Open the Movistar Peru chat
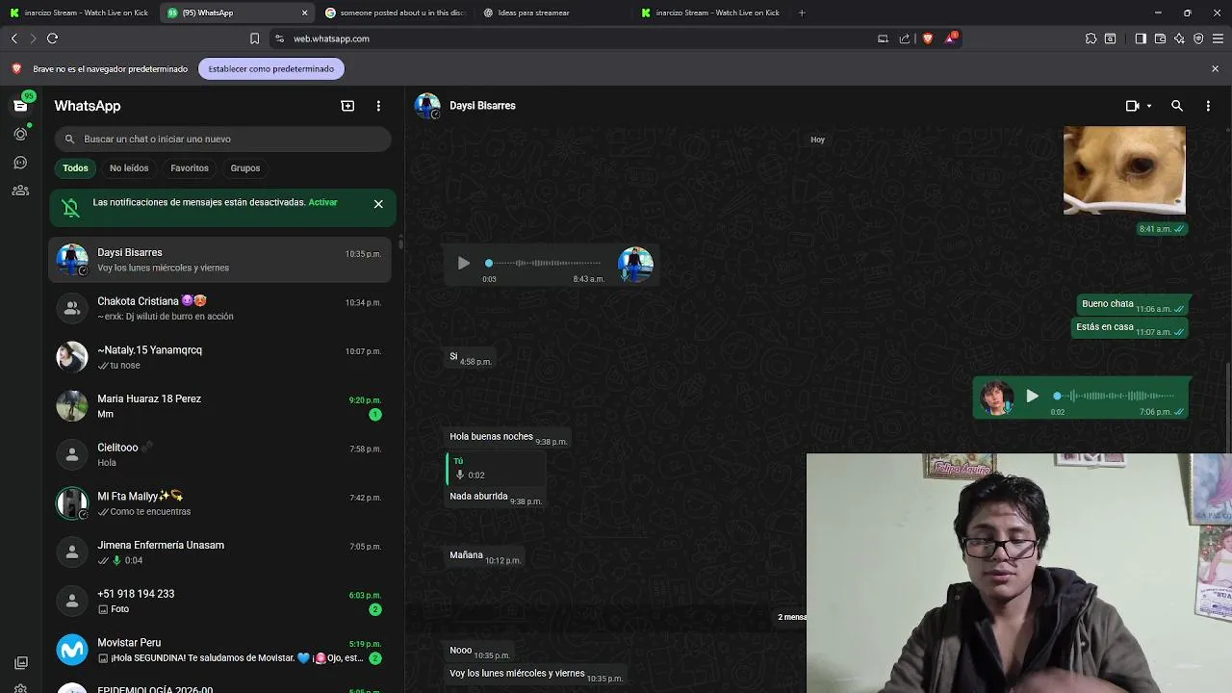 click(x=220, y=650)
